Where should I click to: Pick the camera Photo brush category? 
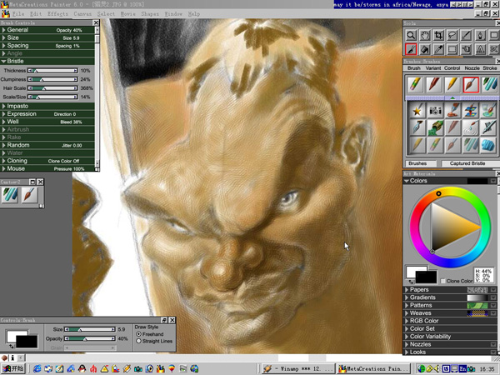tap(435, 110)
